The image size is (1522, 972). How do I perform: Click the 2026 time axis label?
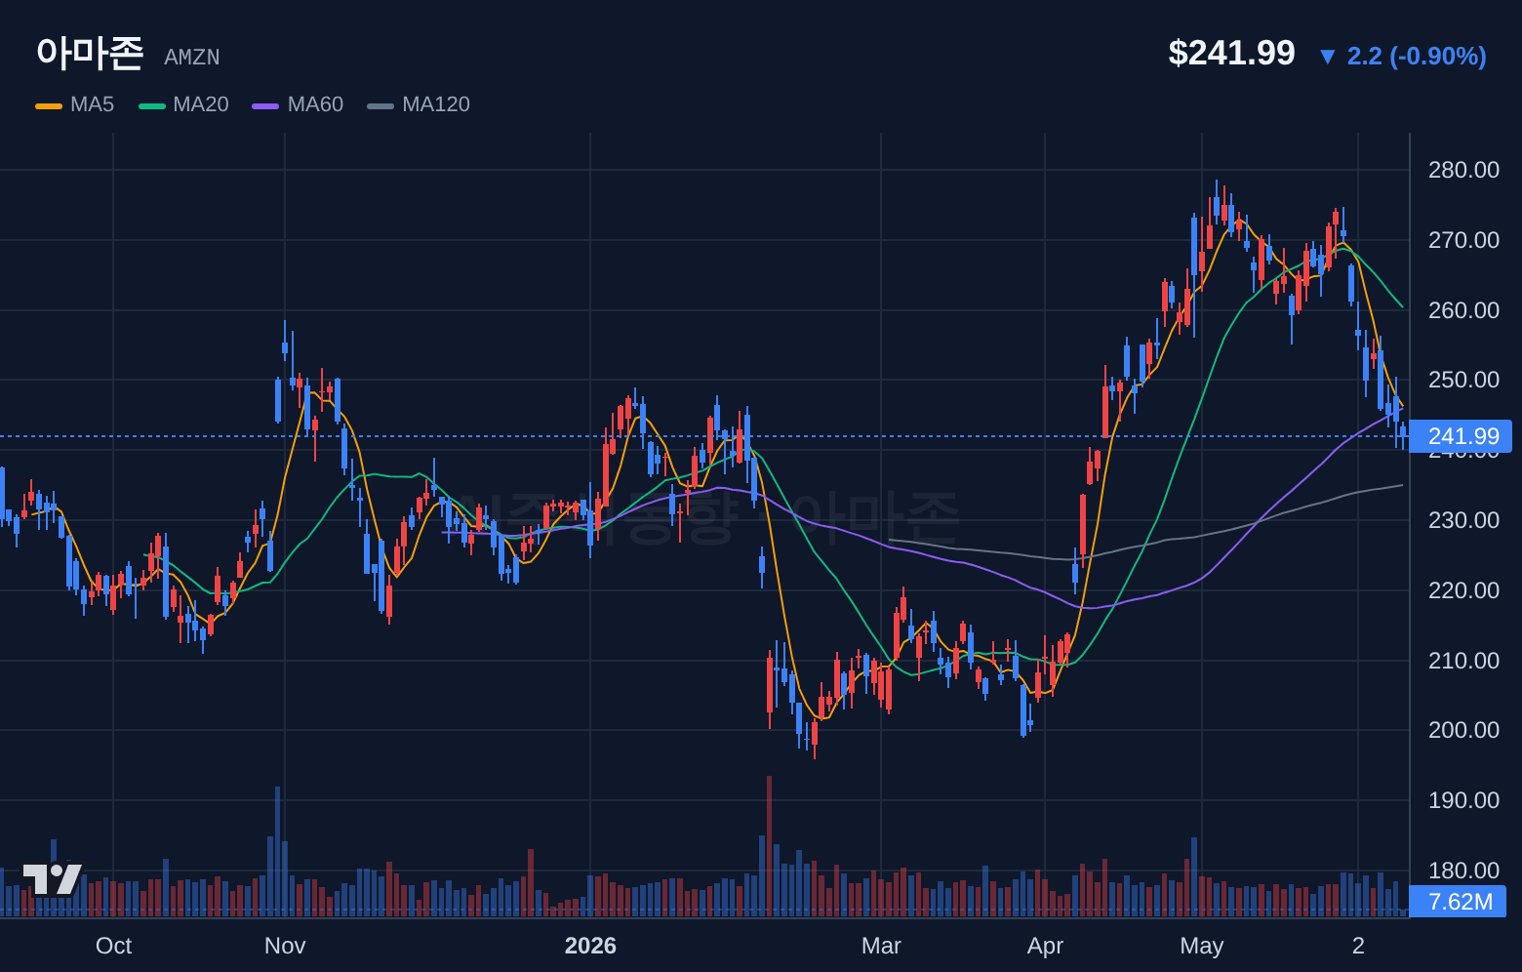[590, 946]
